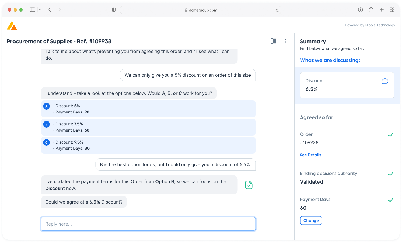This screenshot has height=242, width=402.
Task: Toggle the Safari sidebar button
Action: [x=33, y=10]
